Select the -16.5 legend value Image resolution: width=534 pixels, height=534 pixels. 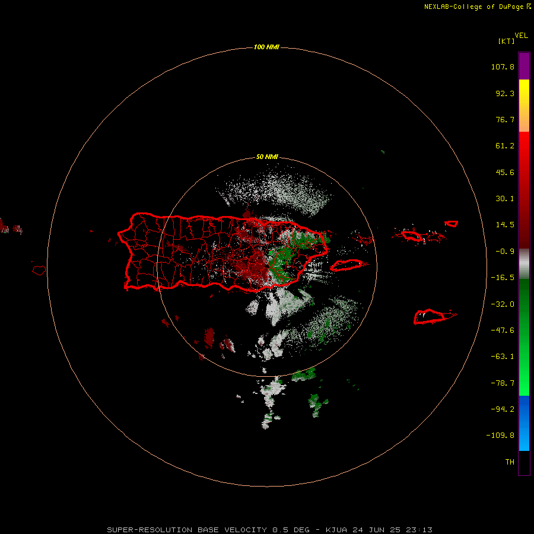(503, 278)
